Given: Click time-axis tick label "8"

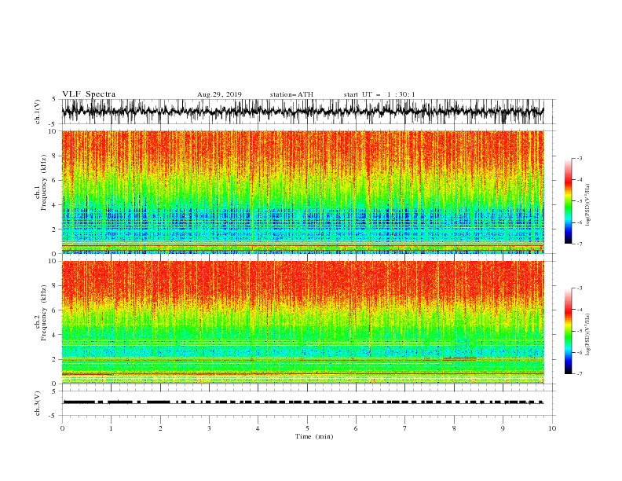Looking at the screenshot, I should 454,428.
